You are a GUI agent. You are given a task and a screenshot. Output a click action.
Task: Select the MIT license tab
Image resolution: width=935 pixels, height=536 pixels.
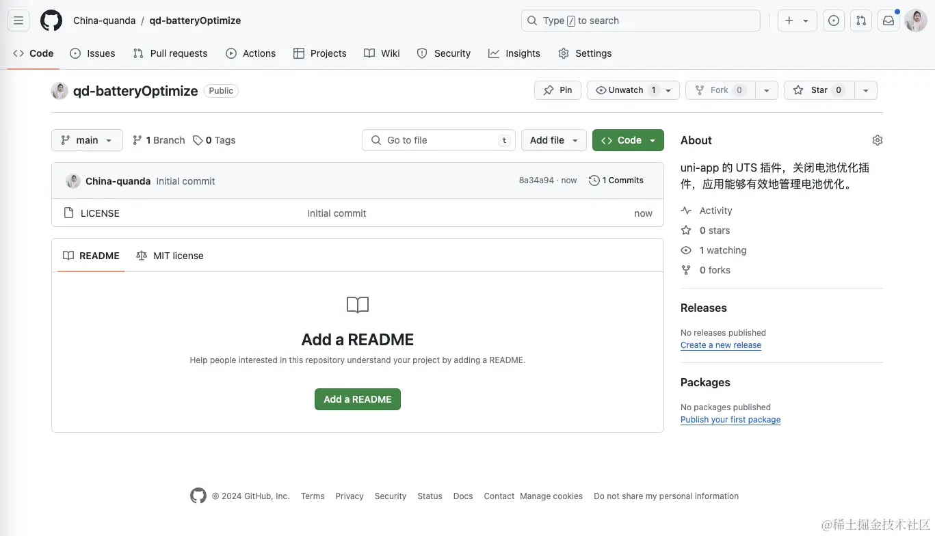pos(170,256)
